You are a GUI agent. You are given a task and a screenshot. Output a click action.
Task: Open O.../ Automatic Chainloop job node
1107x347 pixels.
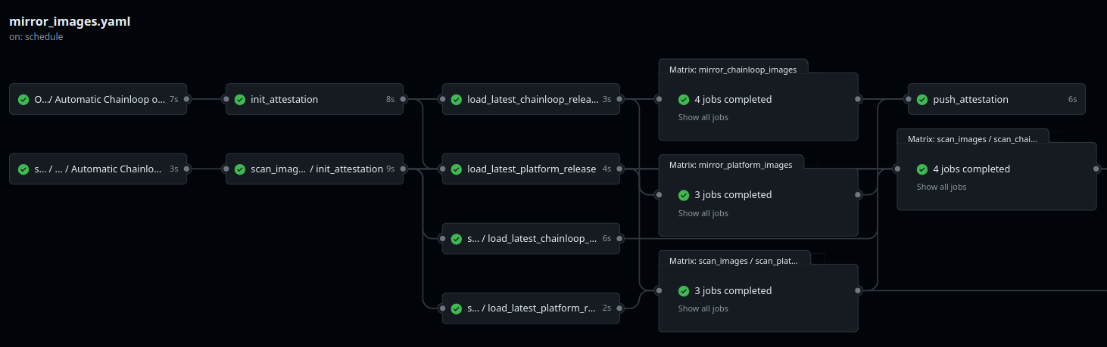pos(98,99)
